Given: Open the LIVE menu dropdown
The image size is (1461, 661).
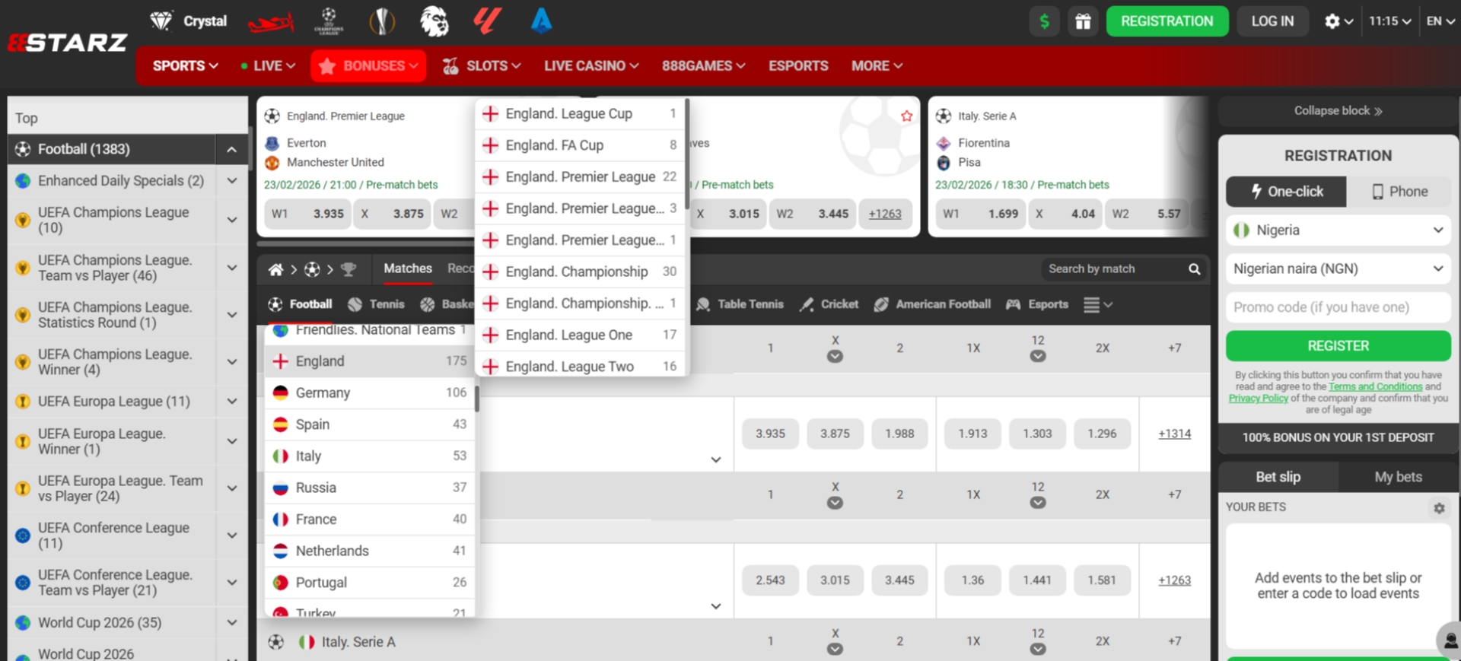Looking at the screenshot, I should [267, 66].
